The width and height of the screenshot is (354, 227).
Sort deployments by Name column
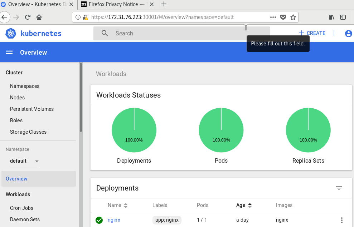tap(117, 205)
